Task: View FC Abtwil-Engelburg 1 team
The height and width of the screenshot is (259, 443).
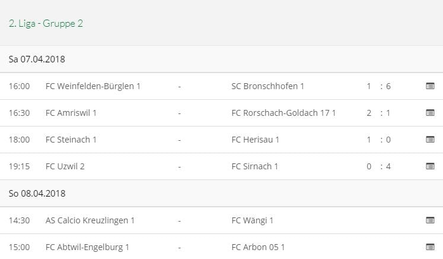Action: click(87, 247)
